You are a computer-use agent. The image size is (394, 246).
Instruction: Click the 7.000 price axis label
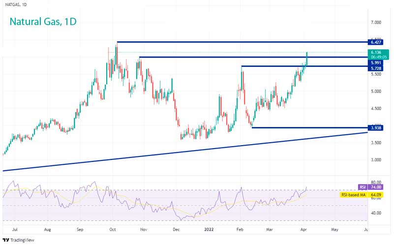point(376,23)
